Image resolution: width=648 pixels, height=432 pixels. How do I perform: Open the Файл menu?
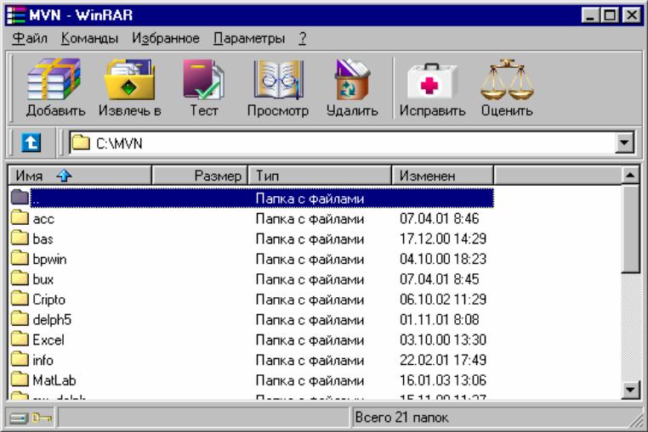coord(30,38)
